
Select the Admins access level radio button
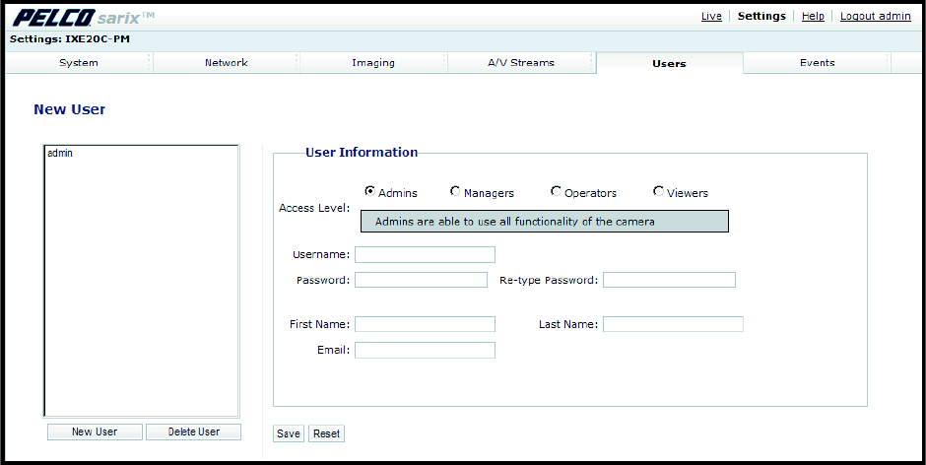point(370,192)
